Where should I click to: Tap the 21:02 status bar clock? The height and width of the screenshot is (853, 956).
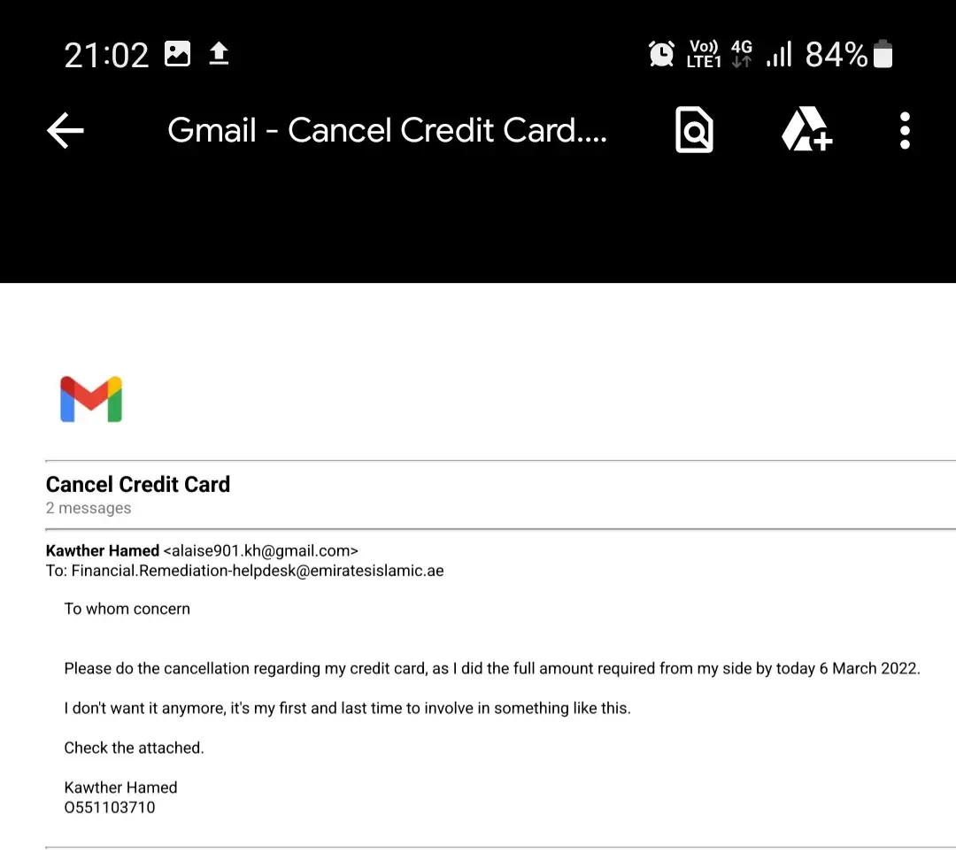click(x=106, y=55)
